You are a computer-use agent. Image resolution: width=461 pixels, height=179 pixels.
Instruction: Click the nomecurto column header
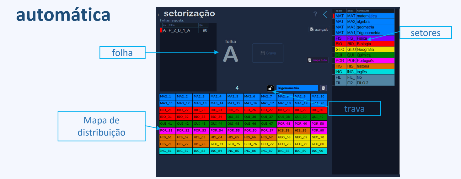click(375, 11)
